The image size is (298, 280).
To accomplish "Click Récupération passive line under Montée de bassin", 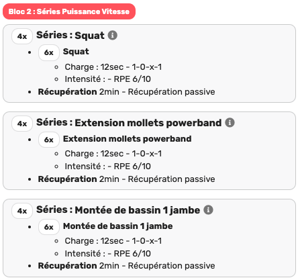I will [x=126, y=266].
